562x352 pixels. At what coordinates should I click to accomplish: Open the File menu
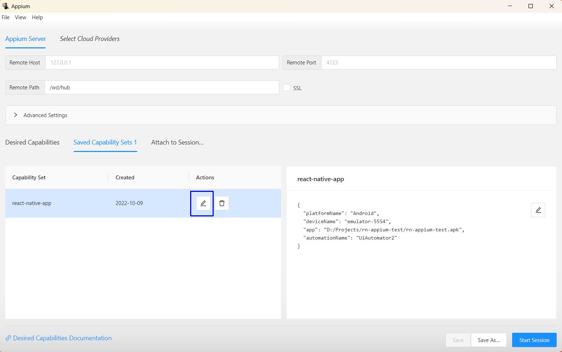click(x=6, y=17)
